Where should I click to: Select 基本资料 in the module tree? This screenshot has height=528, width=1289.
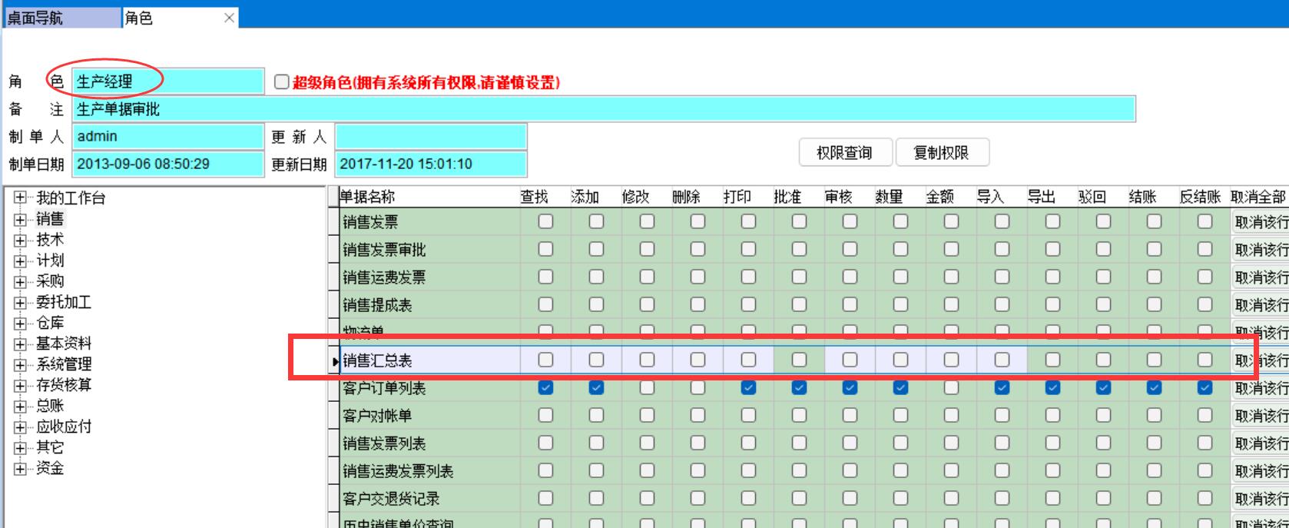pos(64,344)
